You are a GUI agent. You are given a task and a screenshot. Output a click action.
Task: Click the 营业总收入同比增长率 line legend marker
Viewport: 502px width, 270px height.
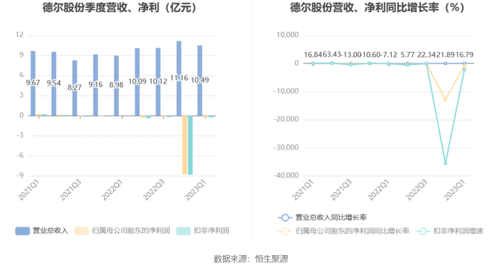pyautogui.click(x=285, y=217)
